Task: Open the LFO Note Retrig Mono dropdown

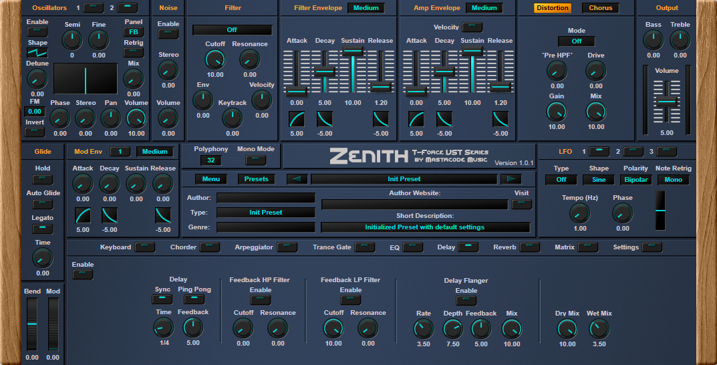Action: [674, 180]
